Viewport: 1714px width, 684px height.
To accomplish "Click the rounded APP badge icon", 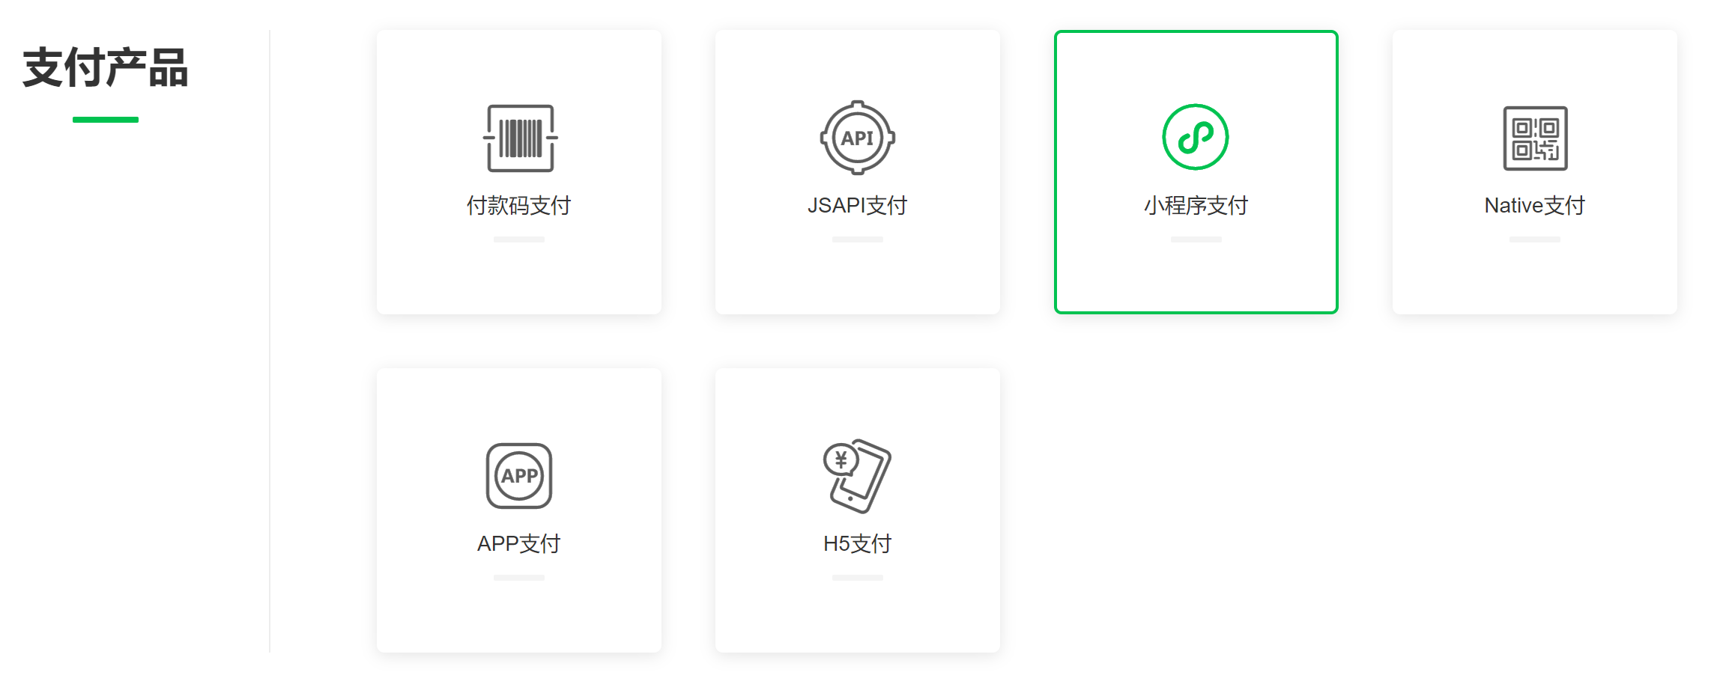I will click(x=519, y=476).
